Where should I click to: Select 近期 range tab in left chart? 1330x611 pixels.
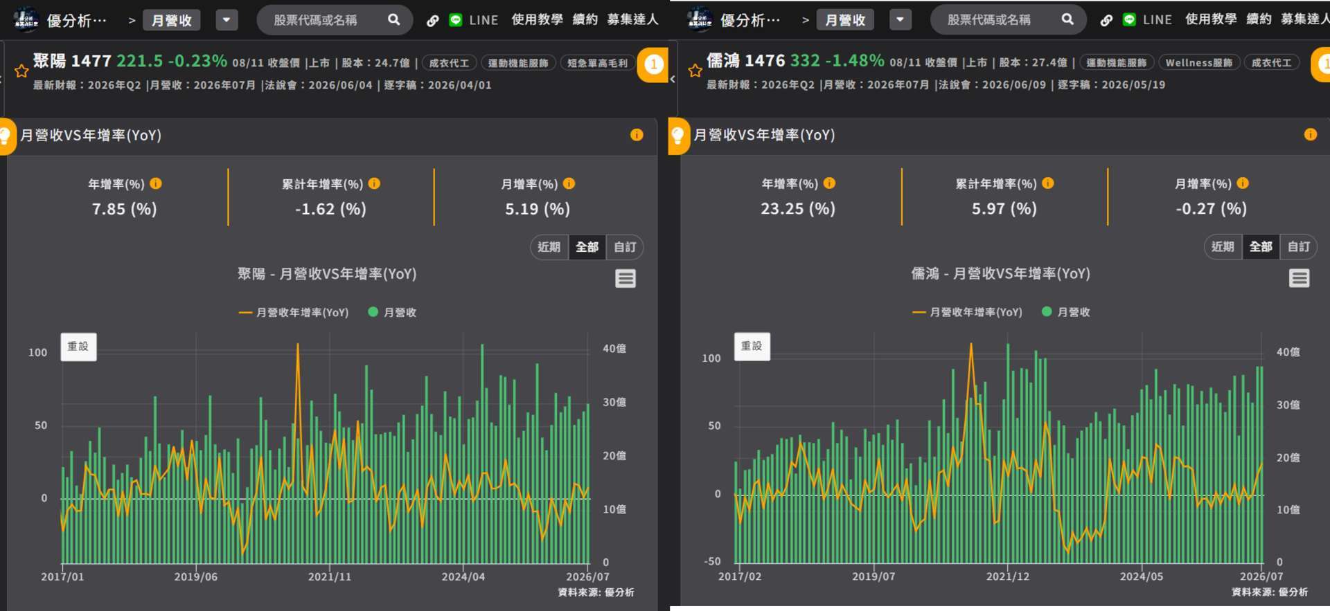[549, 247]
